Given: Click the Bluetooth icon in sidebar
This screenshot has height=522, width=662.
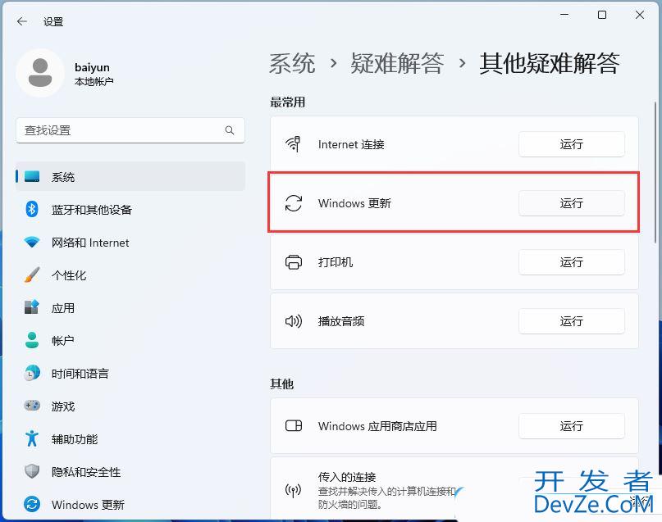Looking at the screenshot, I should pos(32,209).
